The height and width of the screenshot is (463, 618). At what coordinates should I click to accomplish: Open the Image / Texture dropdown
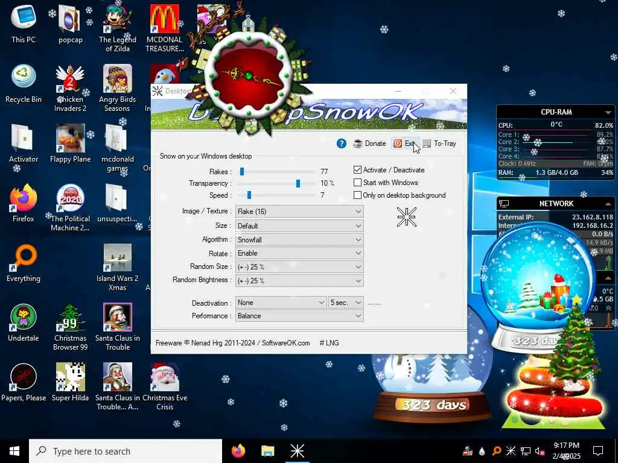tap(299, 212)
